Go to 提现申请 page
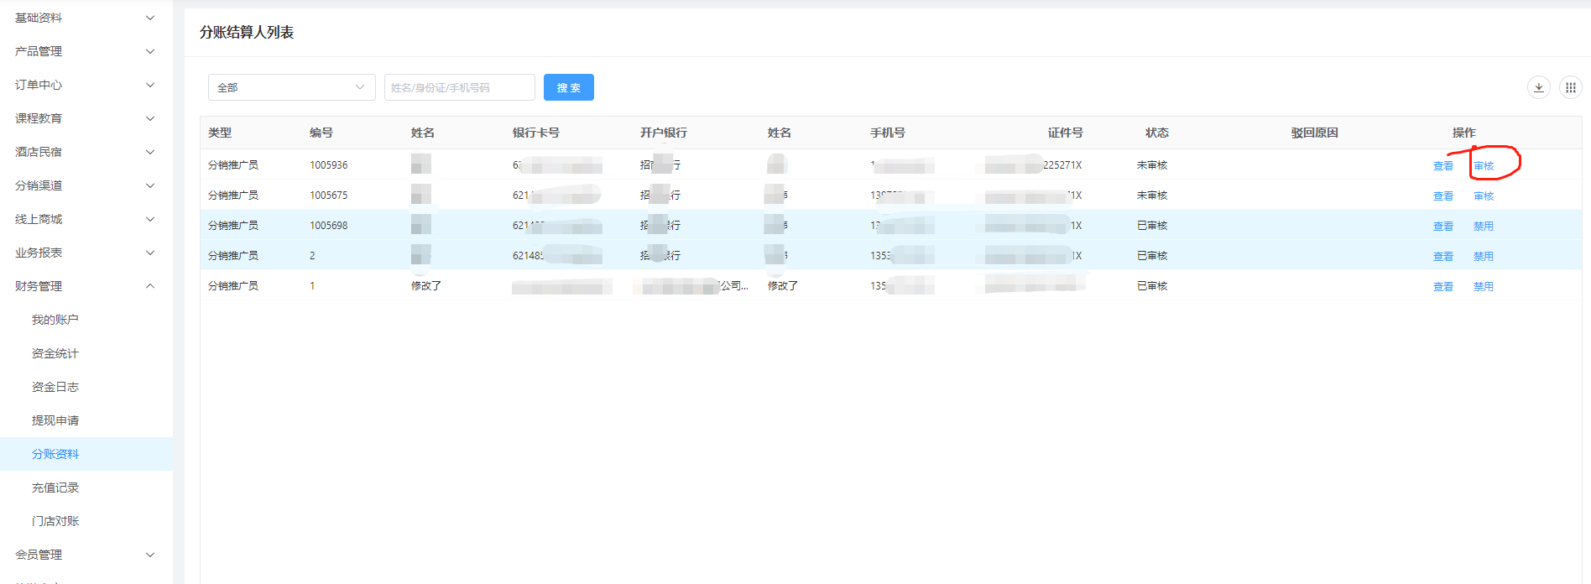Image resolution: width=1591 pixels, height=584 pixels. point(55,420)
